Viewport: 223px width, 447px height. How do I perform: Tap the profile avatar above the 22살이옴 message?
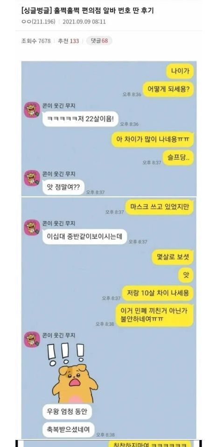pos(32,110)
